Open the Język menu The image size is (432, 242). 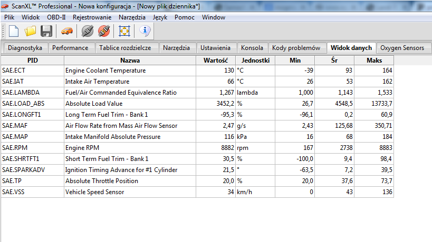[x=160, y=17]
